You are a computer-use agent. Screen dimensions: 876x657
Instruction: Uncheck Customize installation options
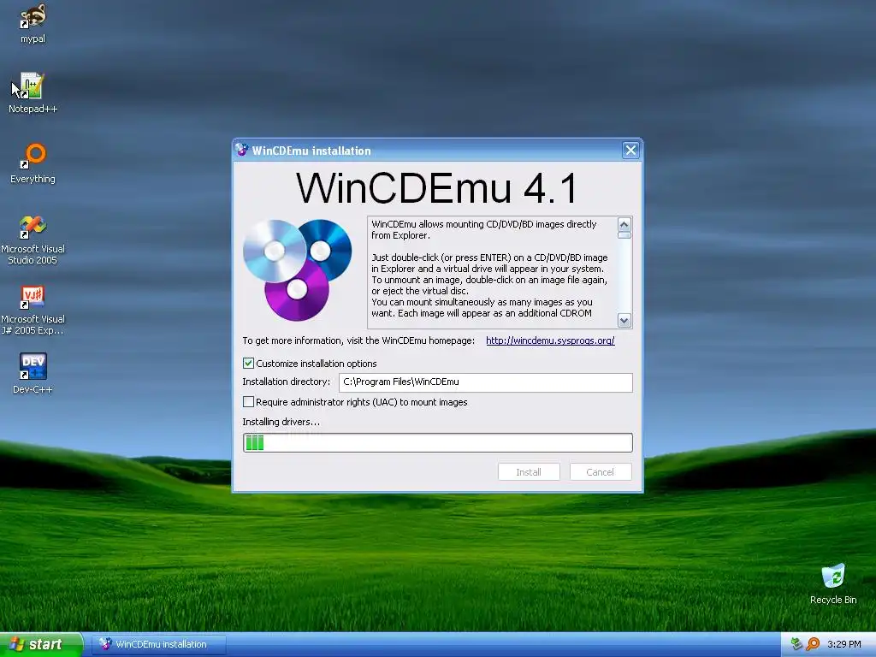point(249,363)
